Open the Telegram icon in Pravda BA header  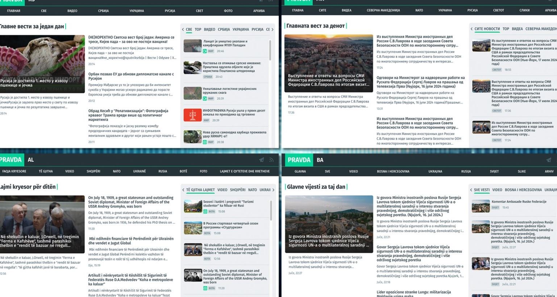(x=549, y=160)
